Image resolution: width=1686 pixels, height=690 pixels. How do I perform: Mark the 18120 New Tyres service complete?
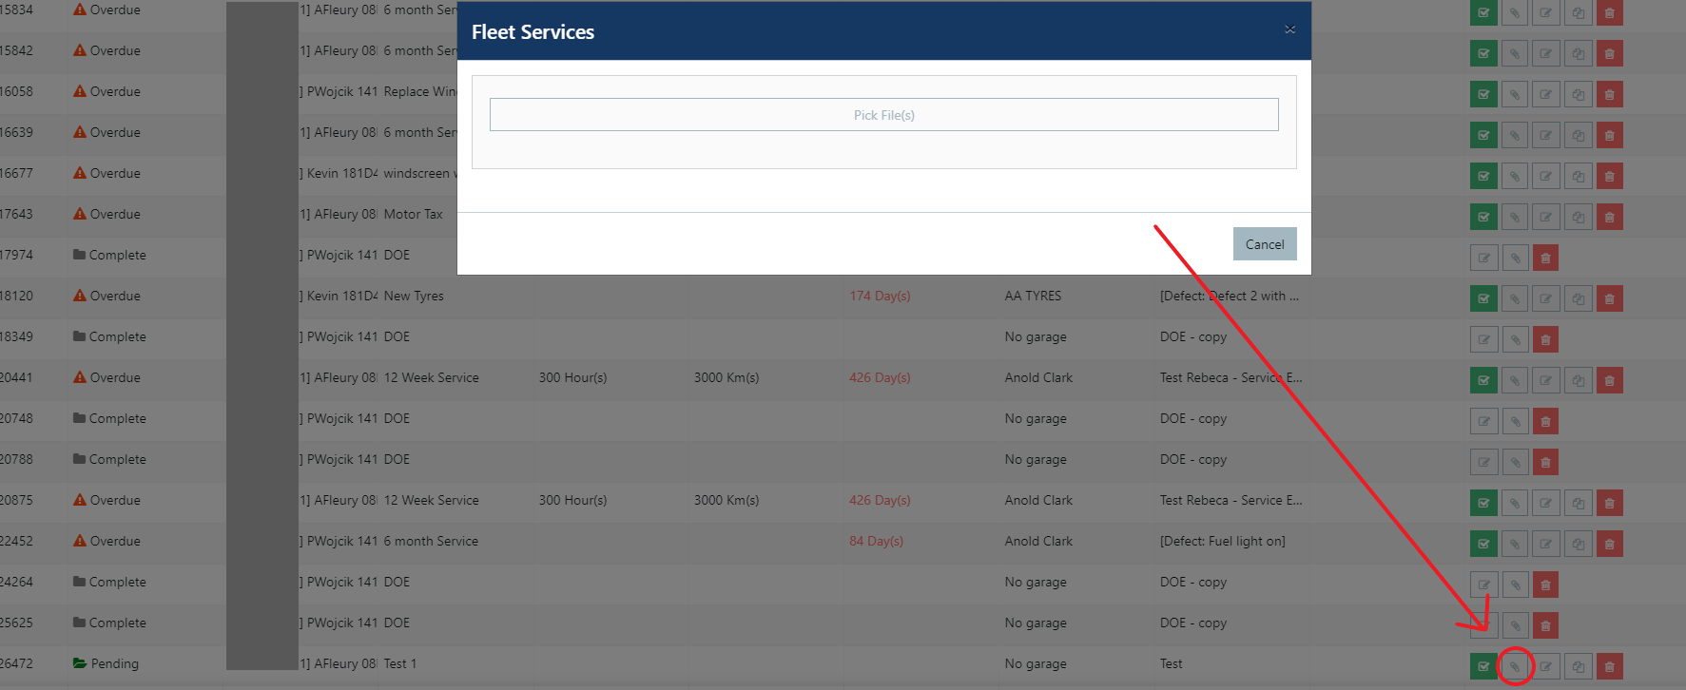tap(1483, 298)
